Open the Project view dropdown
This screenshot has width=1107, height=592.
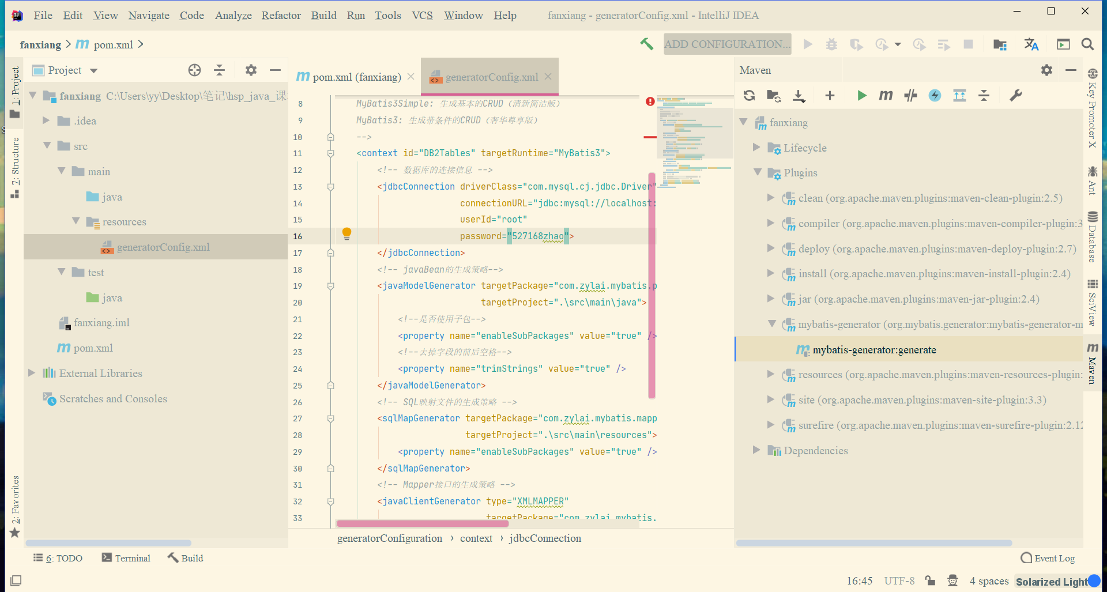pos(93,71)
